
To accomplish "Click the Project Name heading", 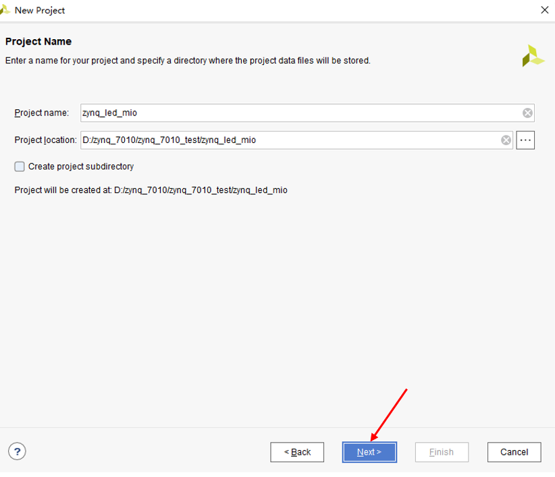I will coord(38,41).
